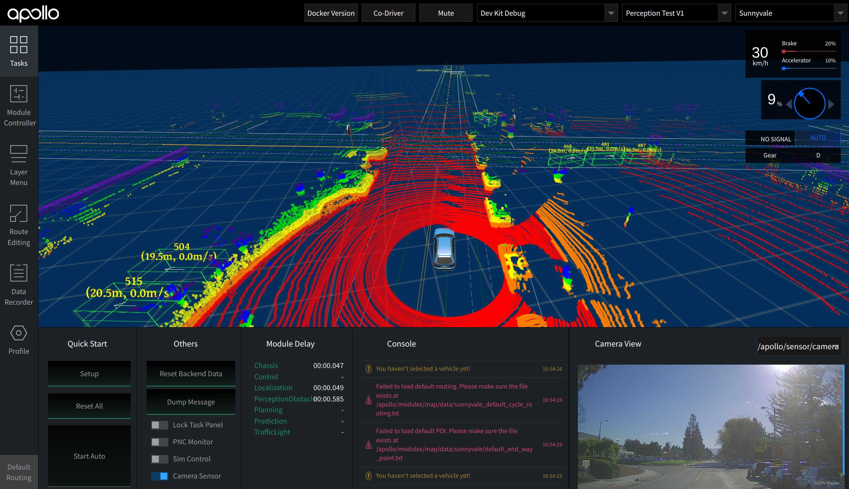Image resolution: width=849 pixels, height=489 pixels.
Task: Click the right turn signal arrow
Action: point(831,104)
